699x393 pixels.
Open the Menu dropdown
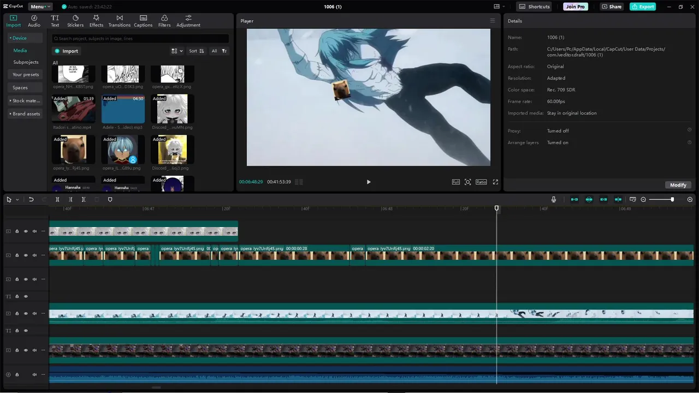pos(39,7)
